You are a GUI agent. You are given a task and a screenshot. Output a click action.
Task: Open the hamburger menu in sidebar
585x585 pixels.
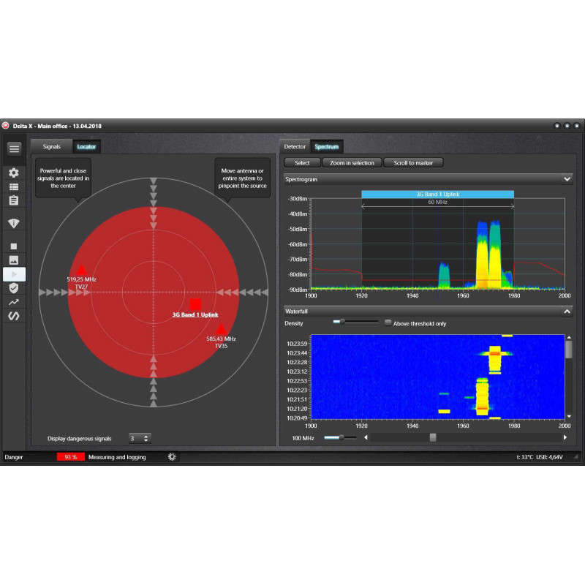14,149
